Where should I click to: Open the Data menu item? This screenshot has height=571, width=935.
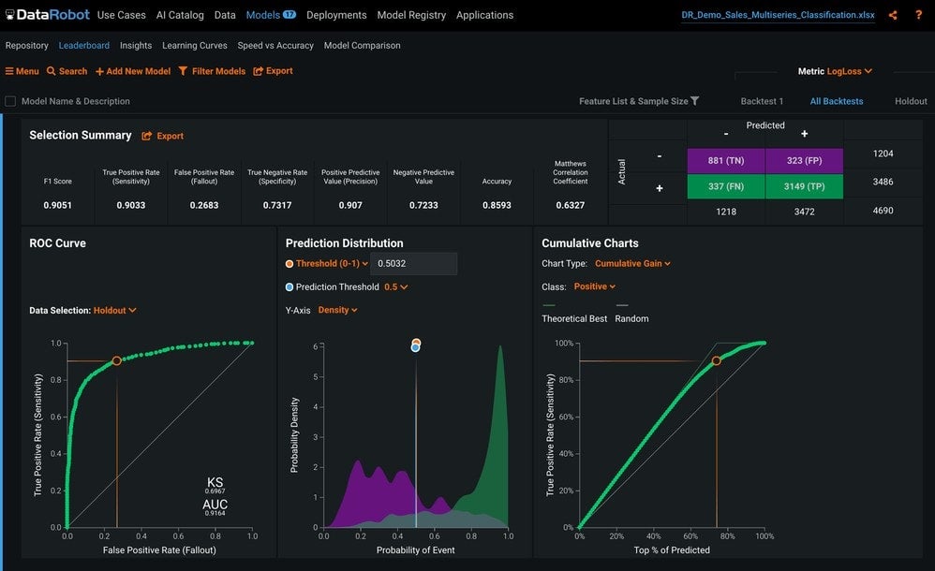pyautogui.click(x=225, y=15)
